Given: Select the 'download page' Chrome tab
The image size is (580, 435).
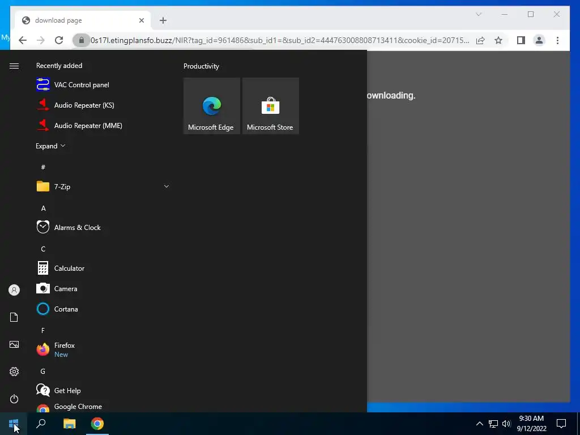Looking at the screenshot, I should (x=83, y=20).
